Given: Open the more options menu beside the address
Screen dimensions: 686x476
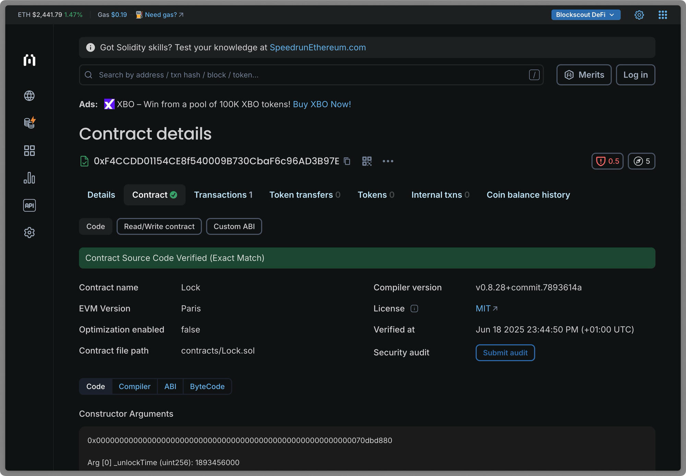Looking at the screenshot, I should tap(388, 161).
